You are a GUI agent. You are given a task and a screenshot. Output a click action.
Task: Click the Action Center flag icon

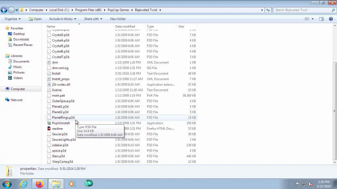pos(298,184)
